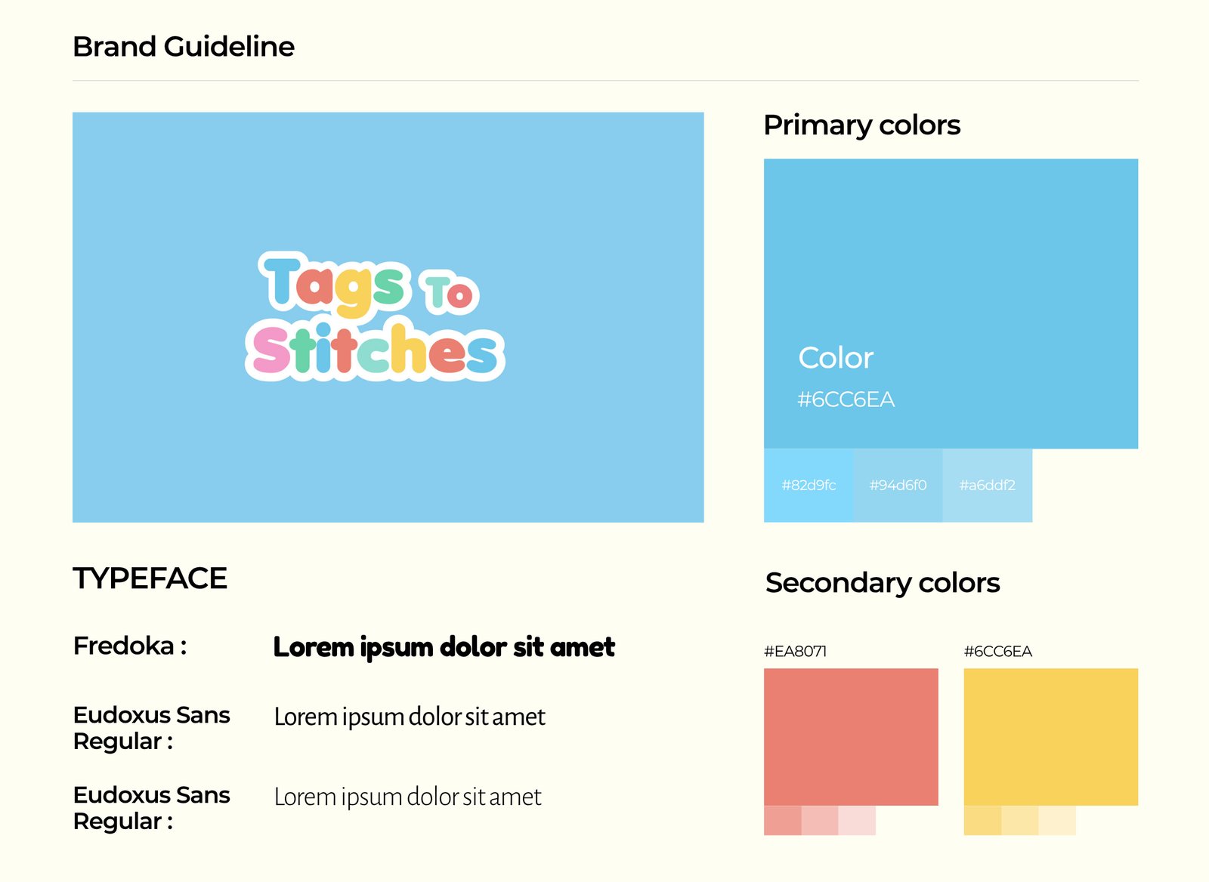Click the TYPEFACE heading

click(150, 578)
